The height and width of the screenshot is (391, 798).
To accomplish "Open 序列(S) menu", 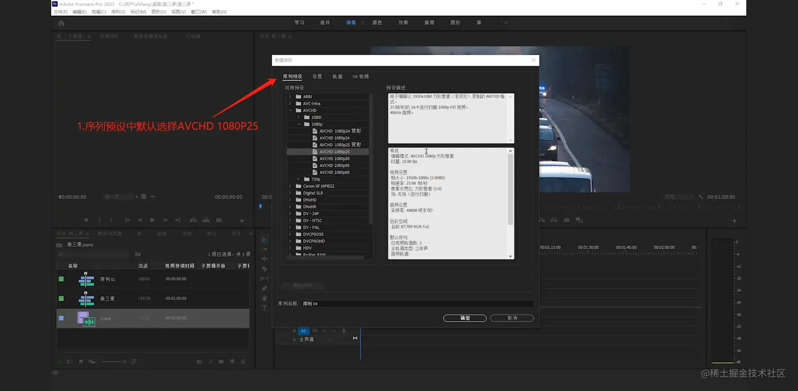I will (x=118, y=12).
